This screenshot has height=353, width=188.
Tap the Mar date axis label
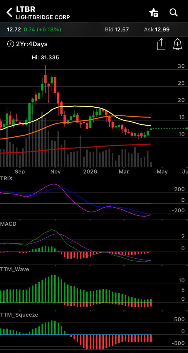click(124, 171)
